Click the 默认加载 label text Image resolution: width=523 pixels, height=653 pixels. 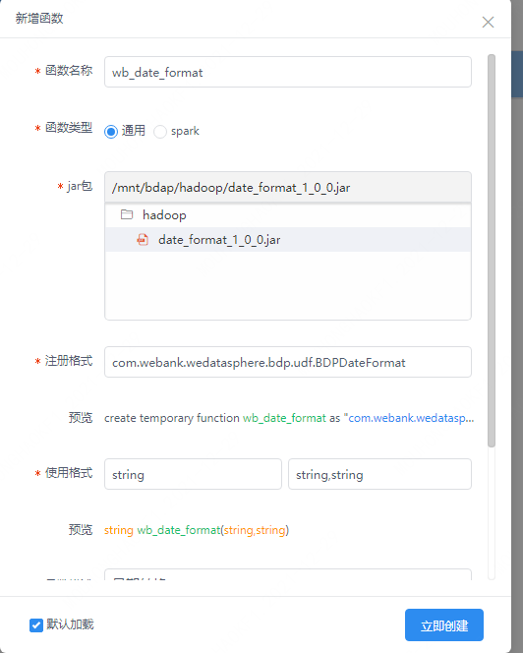[x=70, y=624]
